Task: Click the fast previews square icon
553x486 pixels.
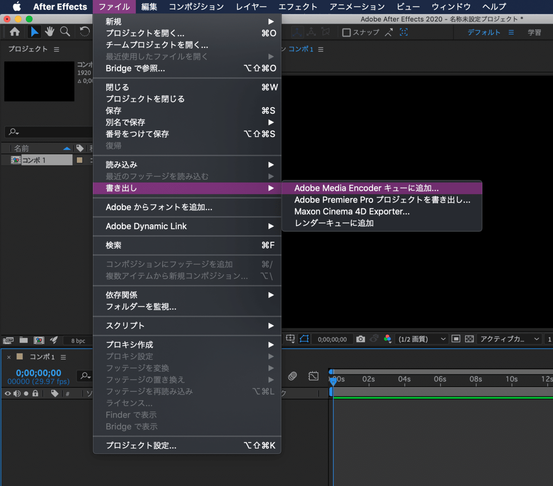Action: click(x=455, y=339)
